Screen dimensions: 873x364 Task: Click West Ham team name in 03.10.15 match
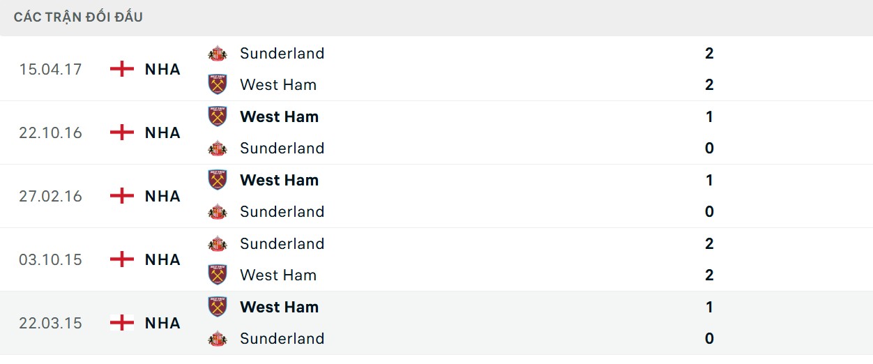[278, 275]
